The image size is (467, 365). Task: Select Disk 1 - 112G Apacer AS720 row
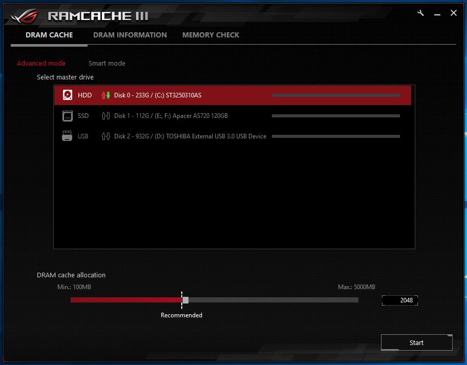[x=232, y=116]
